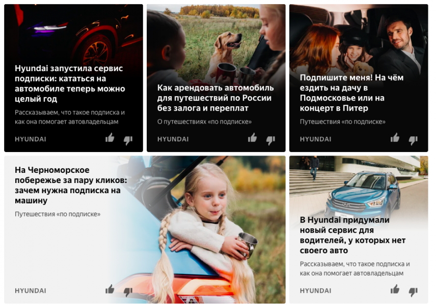Open headline 'Подпишите меня! На чём ездить'
The image size is (436, 305).
(351, 93)
